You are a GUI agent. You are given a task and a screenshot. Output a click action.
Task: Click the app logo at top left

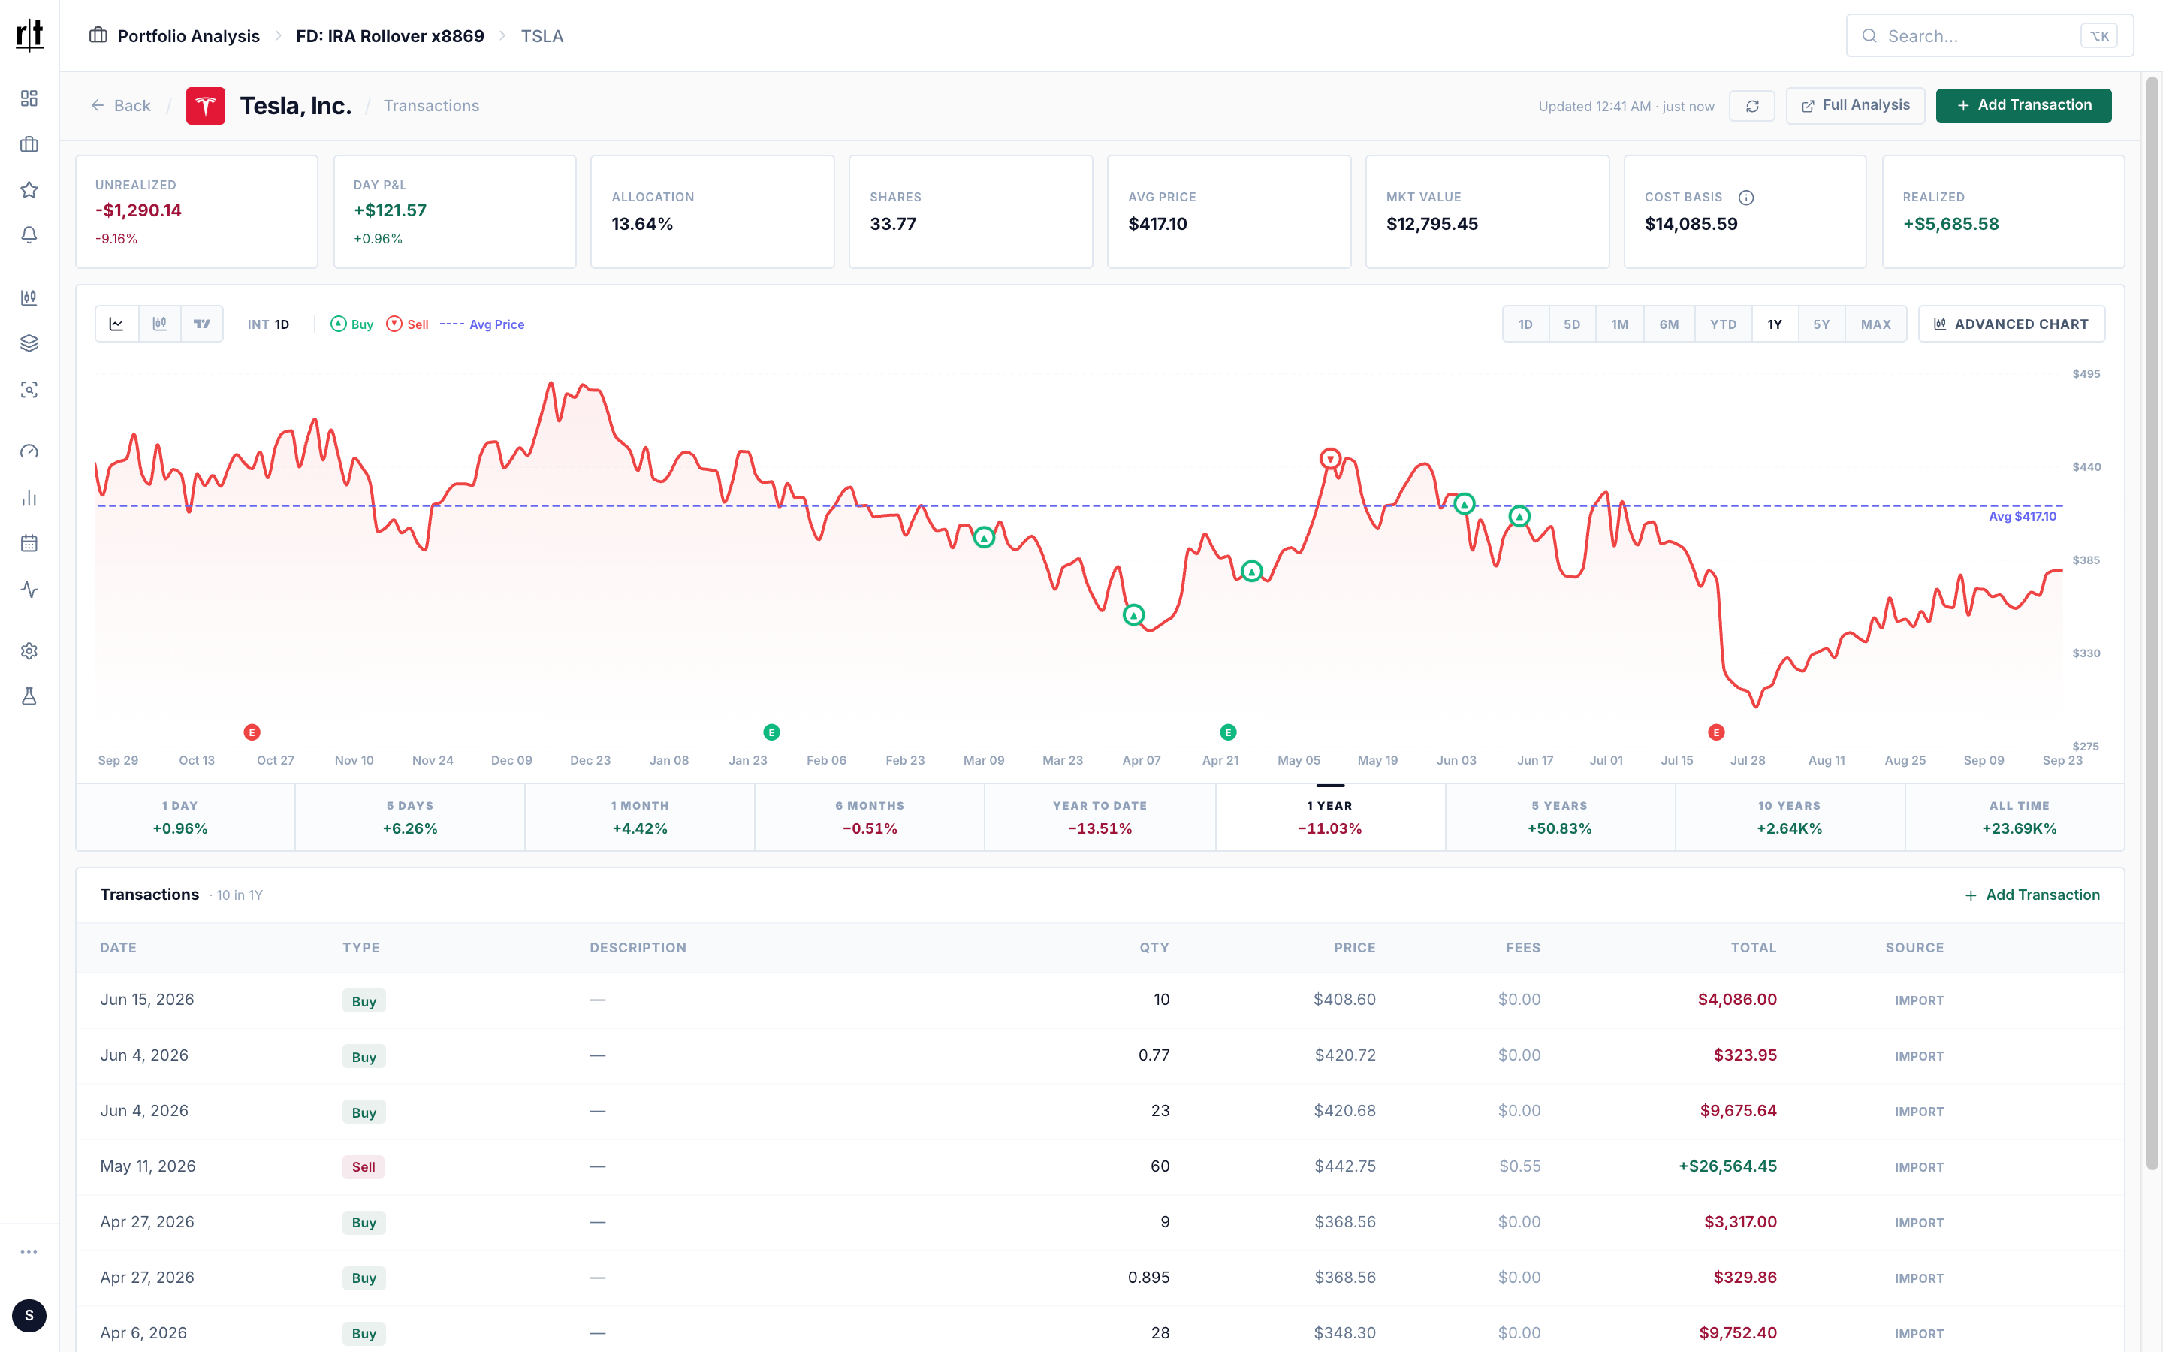[29, 35]
